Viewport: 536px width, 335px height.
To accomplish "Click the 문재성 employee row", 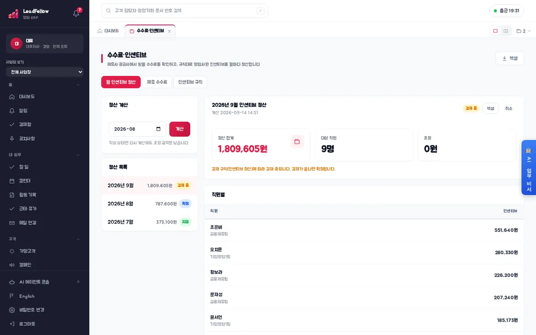I will 364,297.
